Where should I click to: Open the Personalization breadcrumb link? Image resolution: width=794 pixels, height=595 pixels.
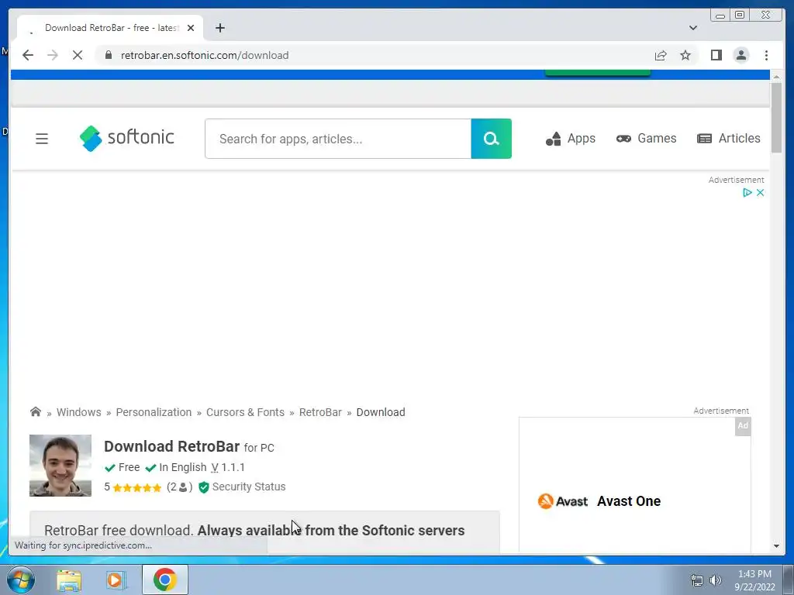(154, 412)
